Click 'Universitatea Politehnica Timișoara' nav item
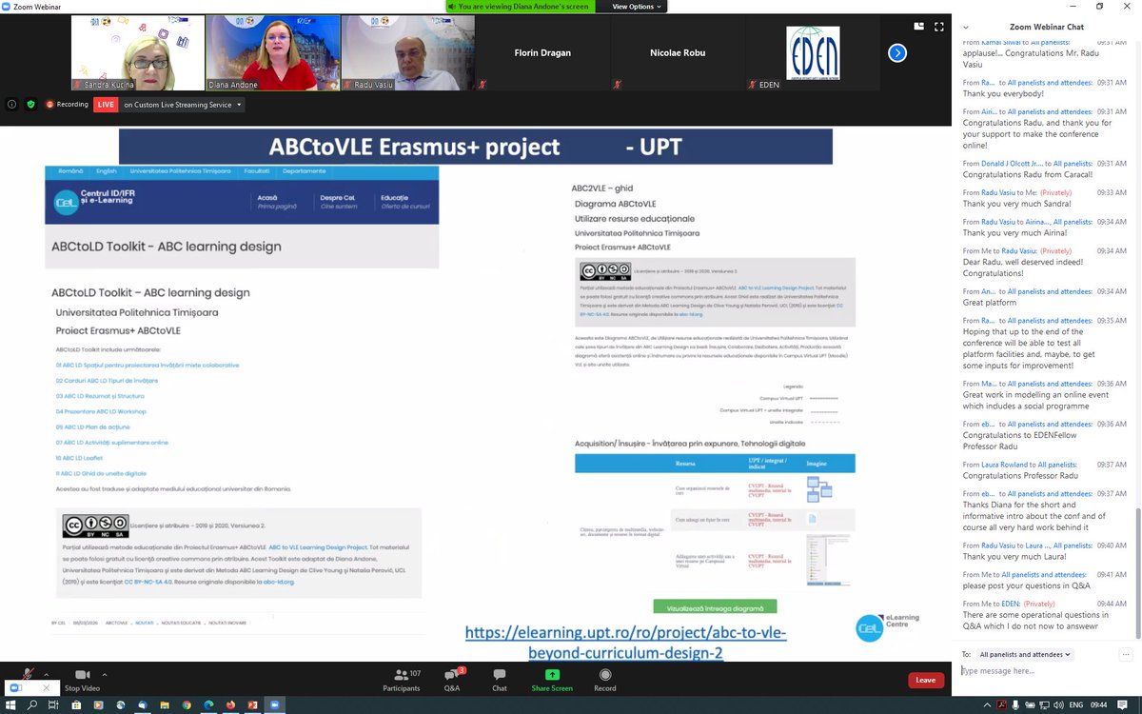 (x=181, y=171)
